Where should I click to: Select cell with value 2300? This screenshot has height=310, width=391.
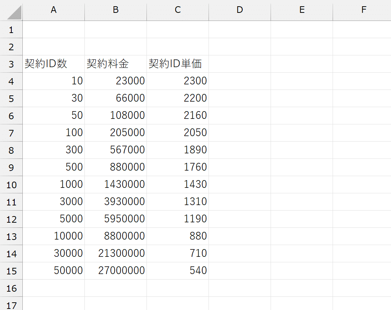(178, 81)
